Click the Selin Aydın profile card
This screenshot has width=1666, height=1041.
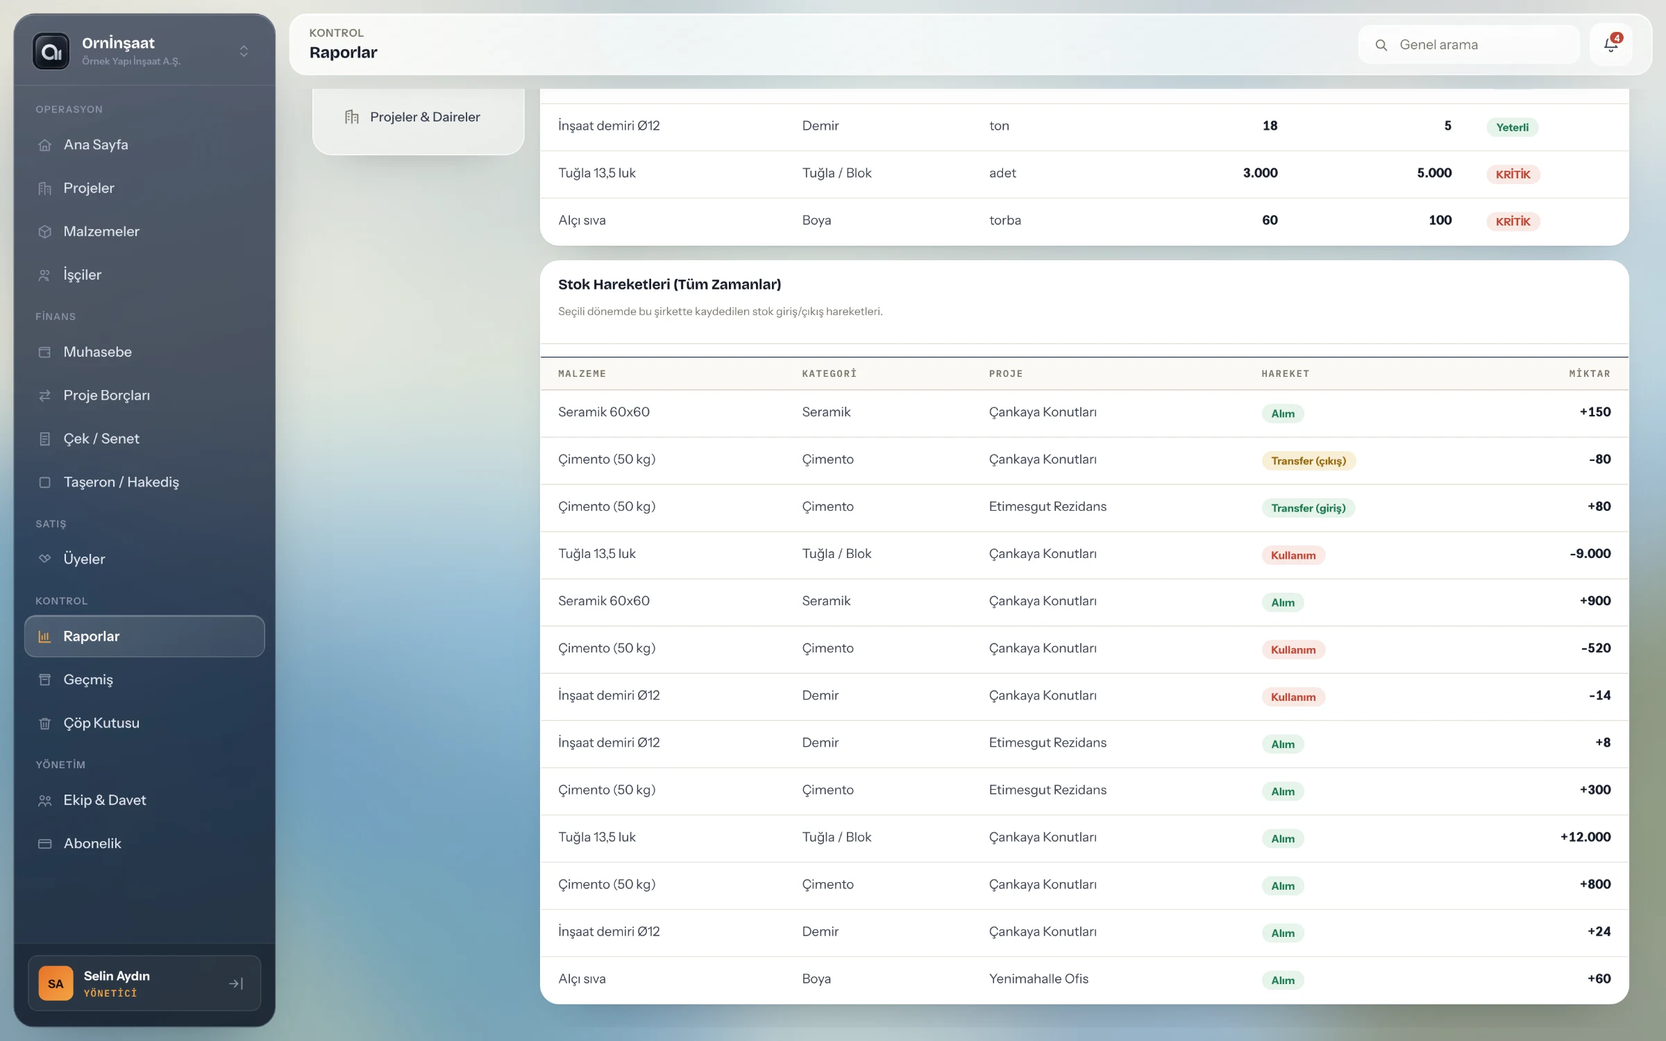pos(144,983)
